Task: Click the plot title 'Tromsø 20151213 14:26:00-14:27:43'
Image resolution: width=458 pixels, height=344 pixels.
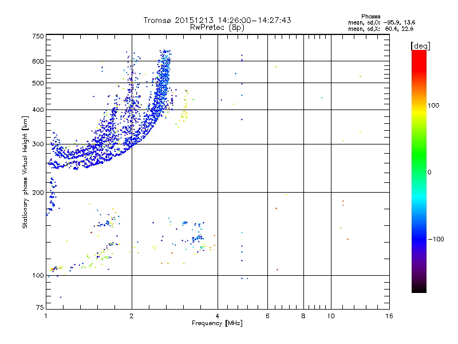Action: 217,20
